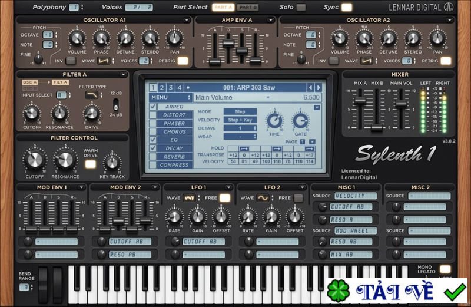Open Mod Env 1 dropdown arrow
Image resolution: width=471 pixels, height=307 pixels.
[x=81, y=187]
